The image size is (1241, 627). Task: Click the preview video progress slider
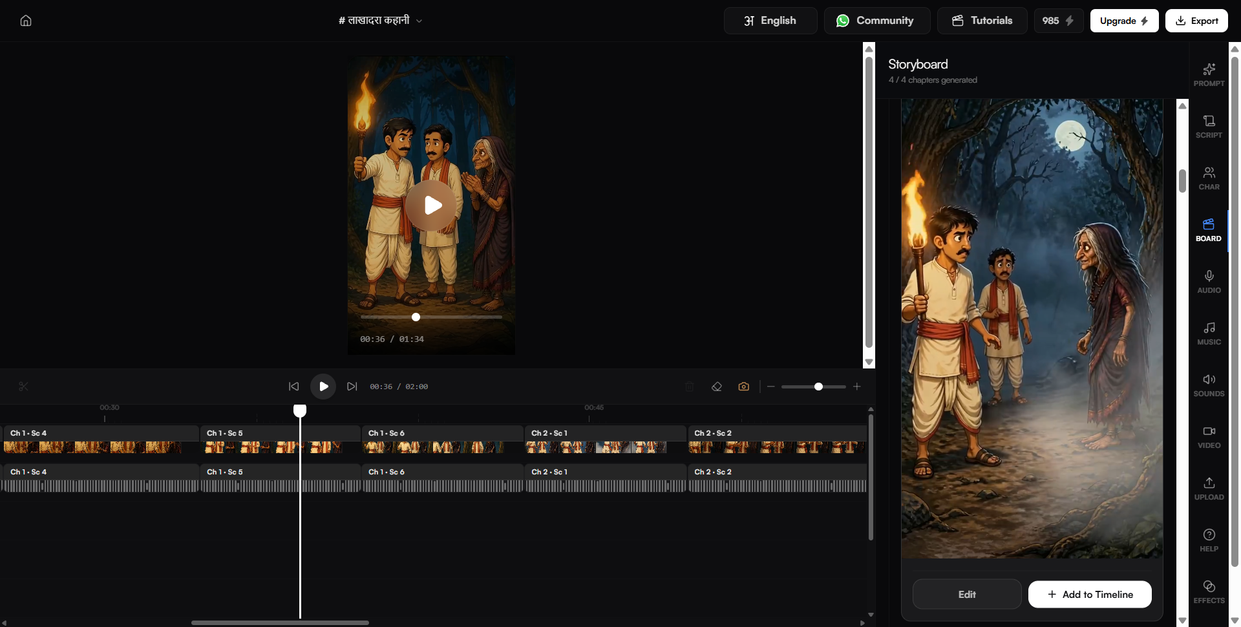(431, 317)
